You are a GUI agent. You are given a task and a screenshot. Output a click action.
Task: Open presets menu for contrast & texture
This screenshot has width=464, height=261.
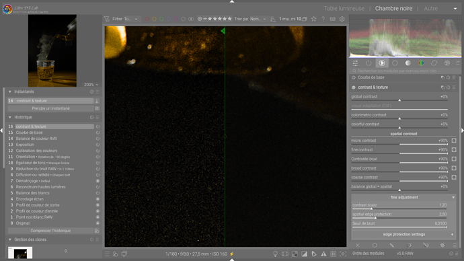pos(454,87)
